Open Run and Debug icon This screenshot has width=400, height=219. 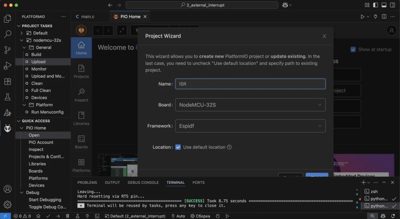pyautogui.click(x=7, y=66)
